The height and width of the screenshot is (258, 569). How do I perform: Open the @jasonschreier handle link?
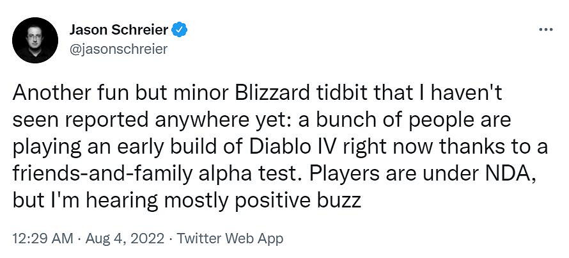pyautogui.click(x=118, y=49)
